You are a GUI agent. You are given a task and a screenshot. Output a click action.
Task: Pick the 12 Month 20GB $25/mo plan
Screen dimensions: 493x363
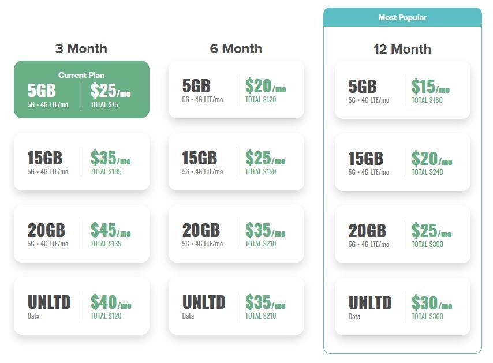coord(402,234)
